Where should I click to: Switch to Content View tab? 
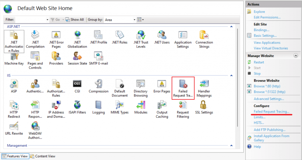[43, 156]
